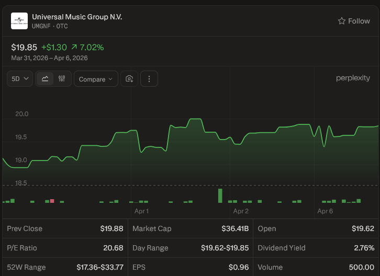Viewport: 380px width, 276px height.
Task: Expand the Compare dropdown
Action: [96, 79]
